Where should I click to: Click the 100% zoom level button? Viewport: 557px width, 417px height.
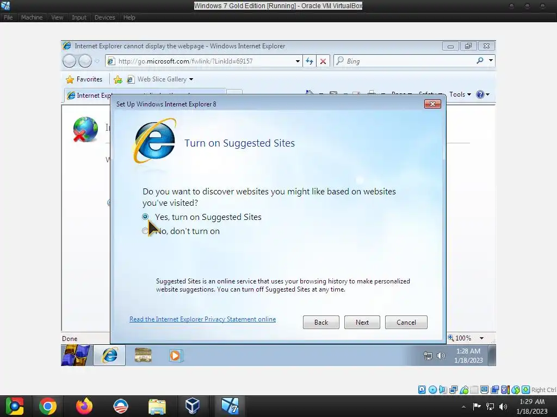(x=460, y=338)
